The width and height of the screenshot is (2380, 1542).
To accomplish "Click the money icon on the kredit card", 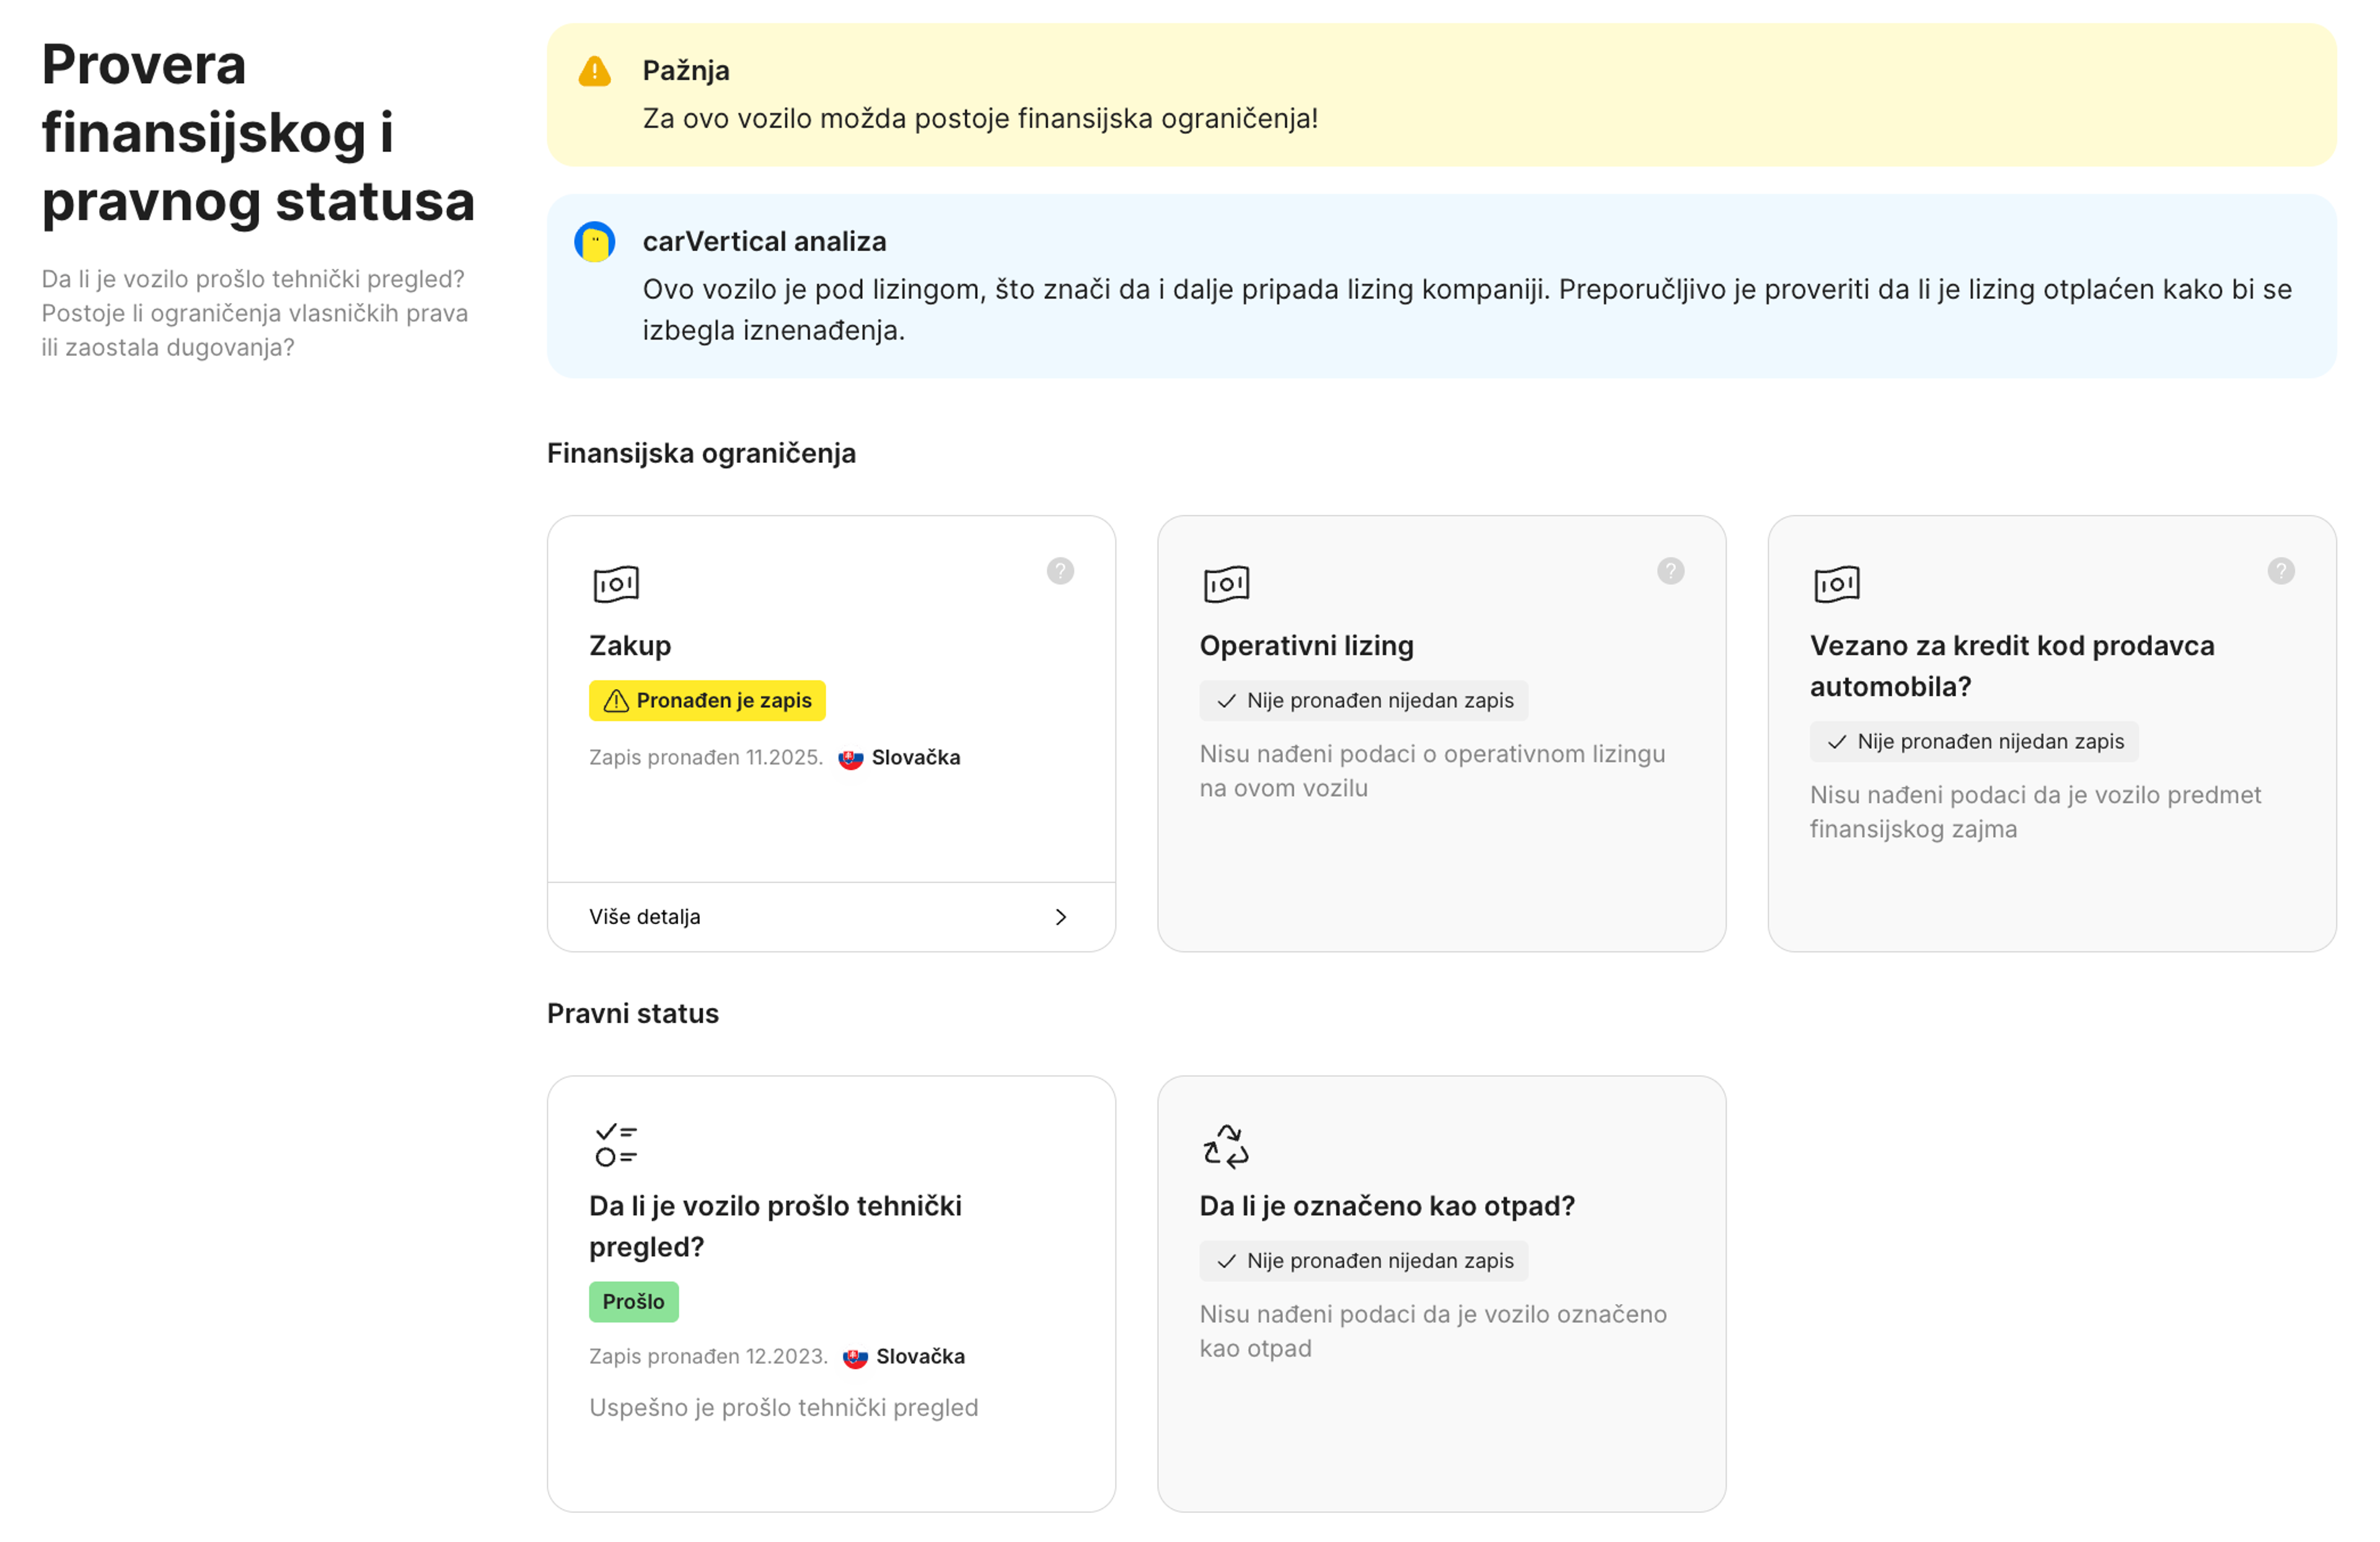I will (1836, 584).
